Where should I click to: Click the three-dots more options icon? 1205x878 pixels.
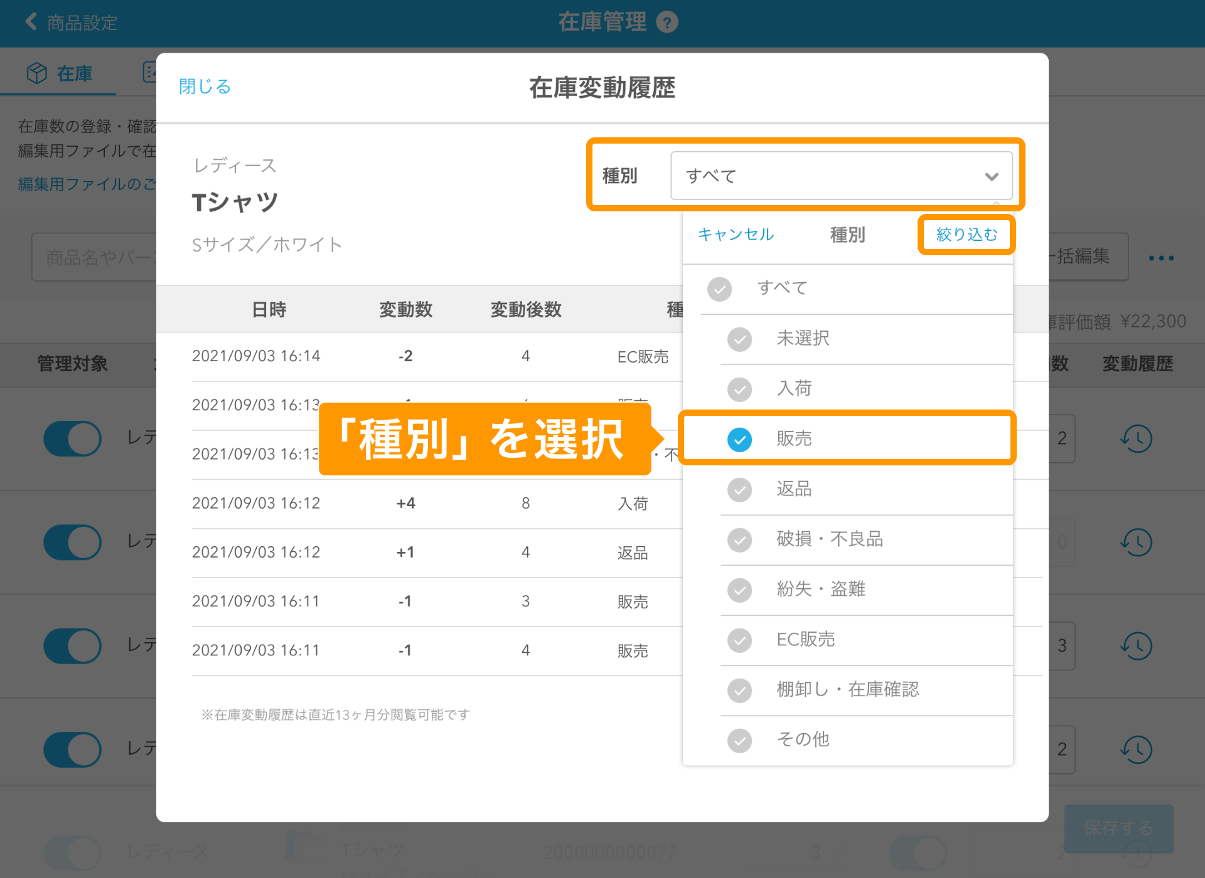click(1160, 258)
